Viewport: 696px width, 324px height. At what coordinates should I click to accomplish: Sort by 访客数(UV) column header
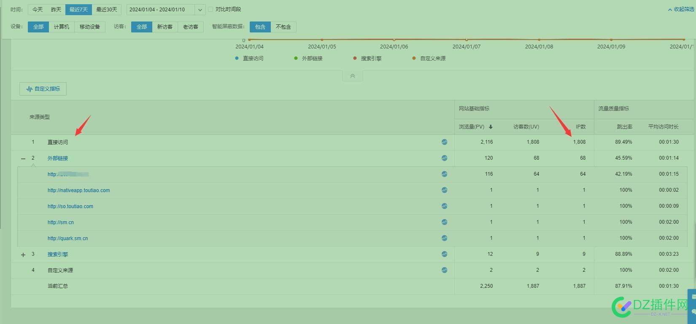tap(526, 126)
